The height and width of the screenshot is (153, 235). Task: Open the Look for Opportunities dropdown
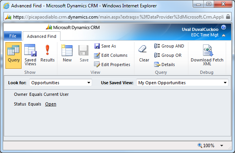tap(60, 83)
